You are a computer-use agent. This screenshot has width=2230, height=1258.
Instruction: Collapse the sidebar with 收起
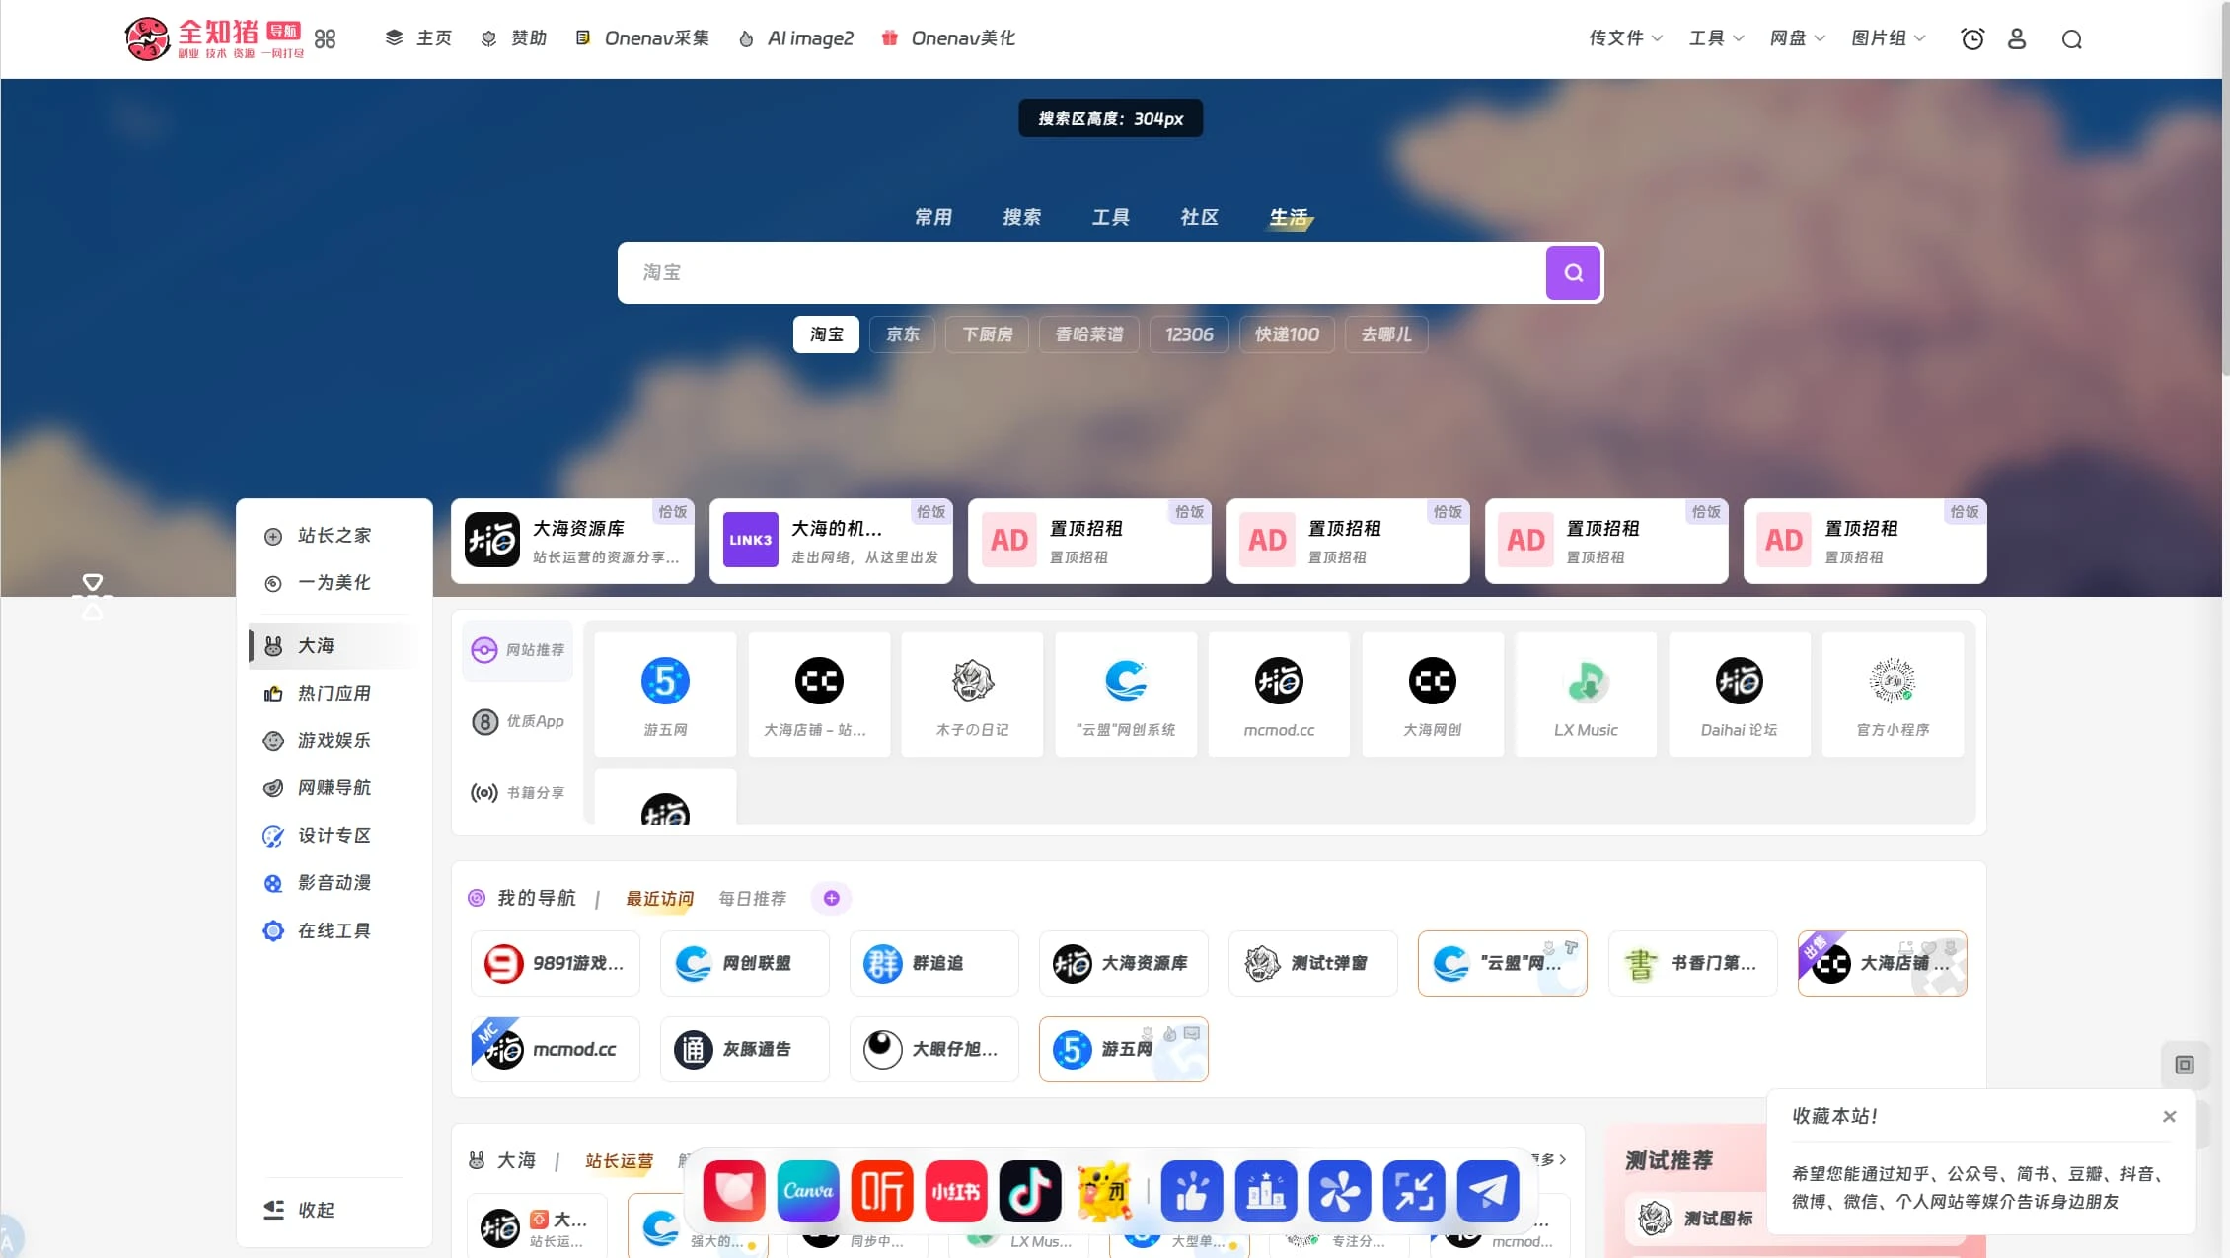click(300, 1210)
